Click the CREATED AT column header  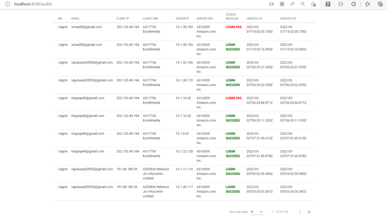click(254, 18)
